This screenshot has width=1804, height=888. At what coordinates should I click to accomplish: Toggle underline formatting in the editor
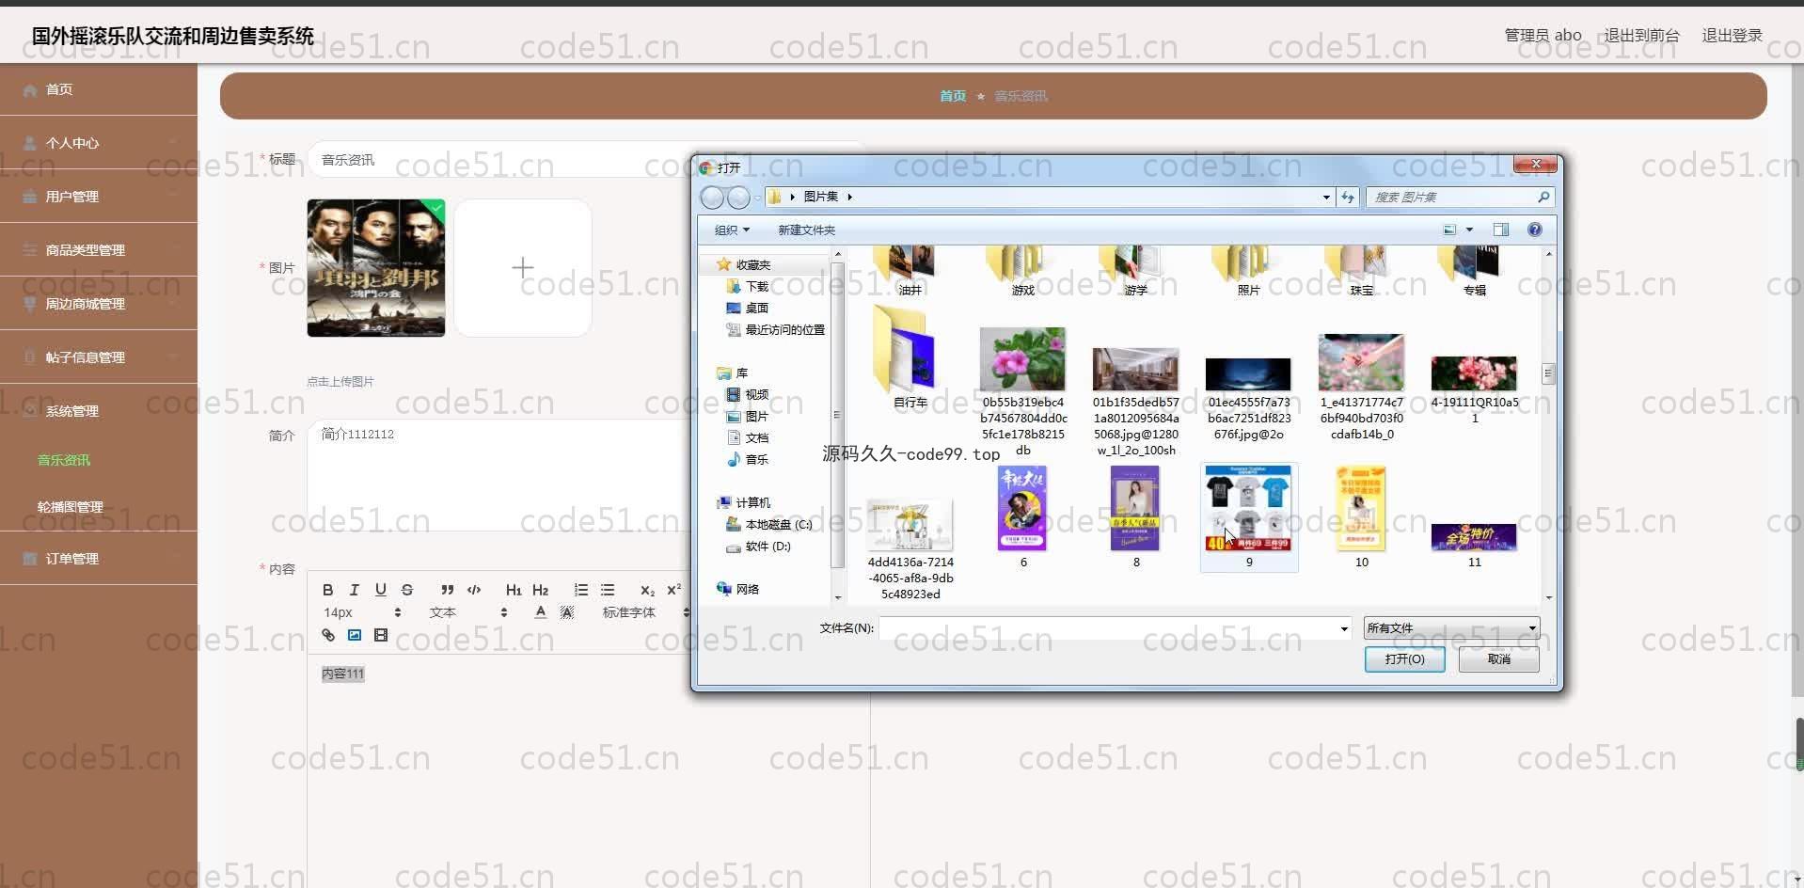380,590
